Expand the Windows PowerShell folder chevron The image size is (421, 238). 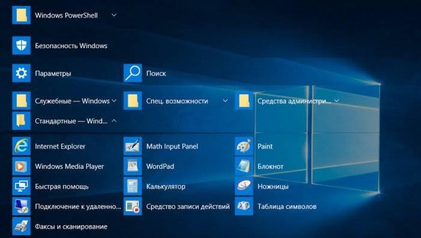tap(114, 15)
